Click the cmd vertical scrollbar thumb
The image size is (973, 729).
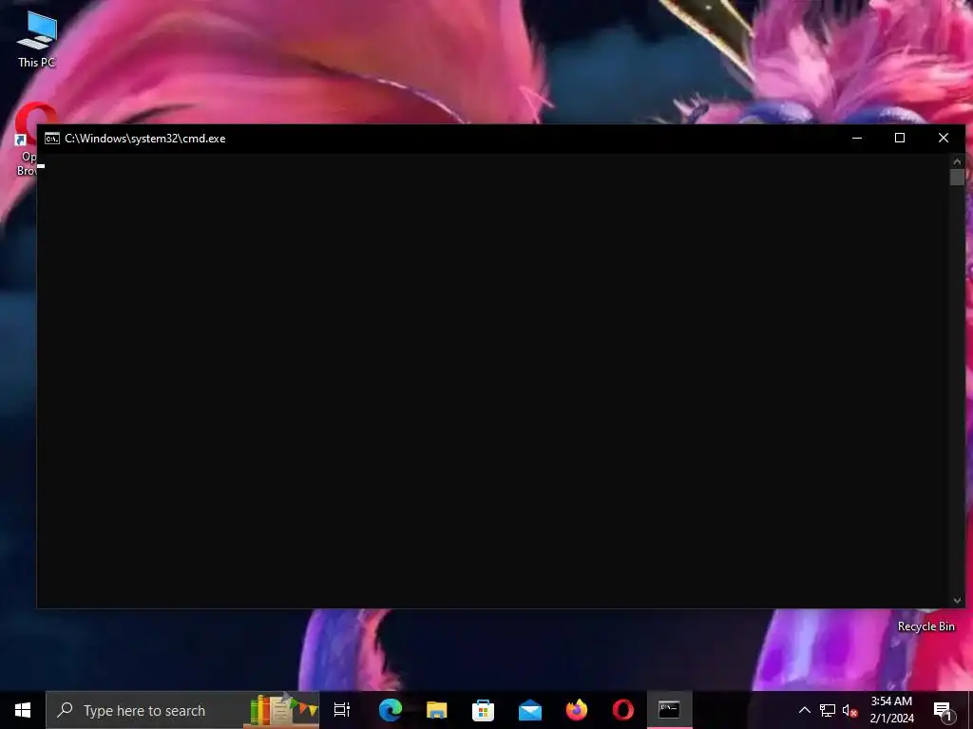tap(957, 177)
